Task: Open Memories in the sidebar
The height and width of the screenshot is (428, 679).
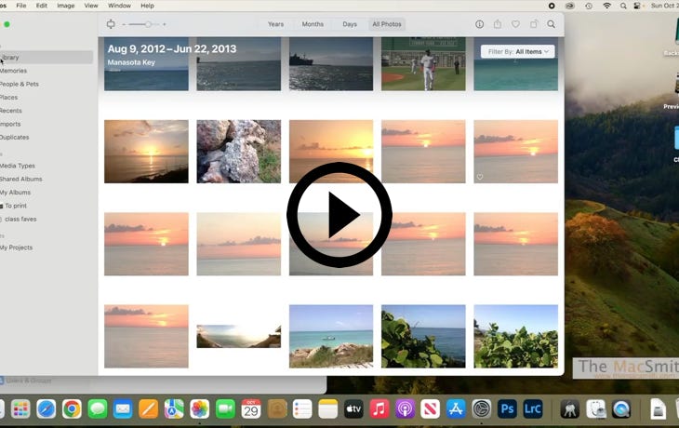Action: point(13,71)
